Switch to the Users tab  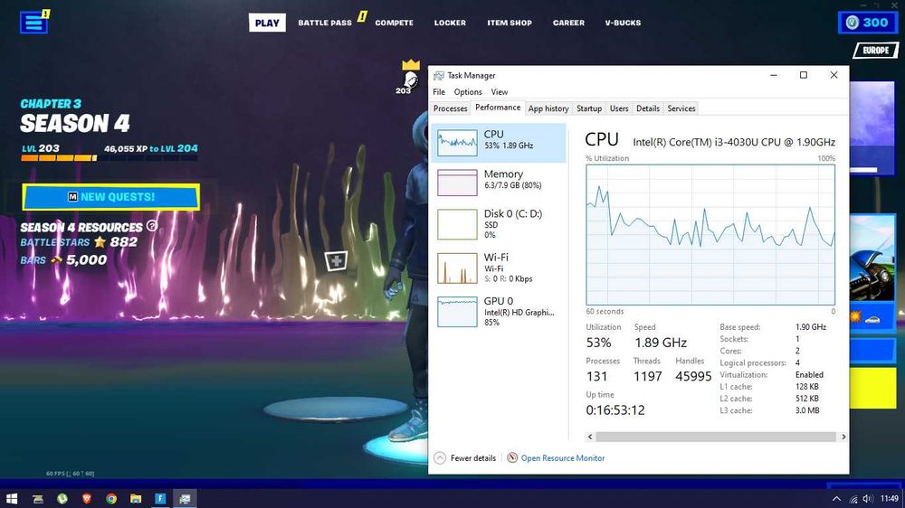tap(619, 108)
